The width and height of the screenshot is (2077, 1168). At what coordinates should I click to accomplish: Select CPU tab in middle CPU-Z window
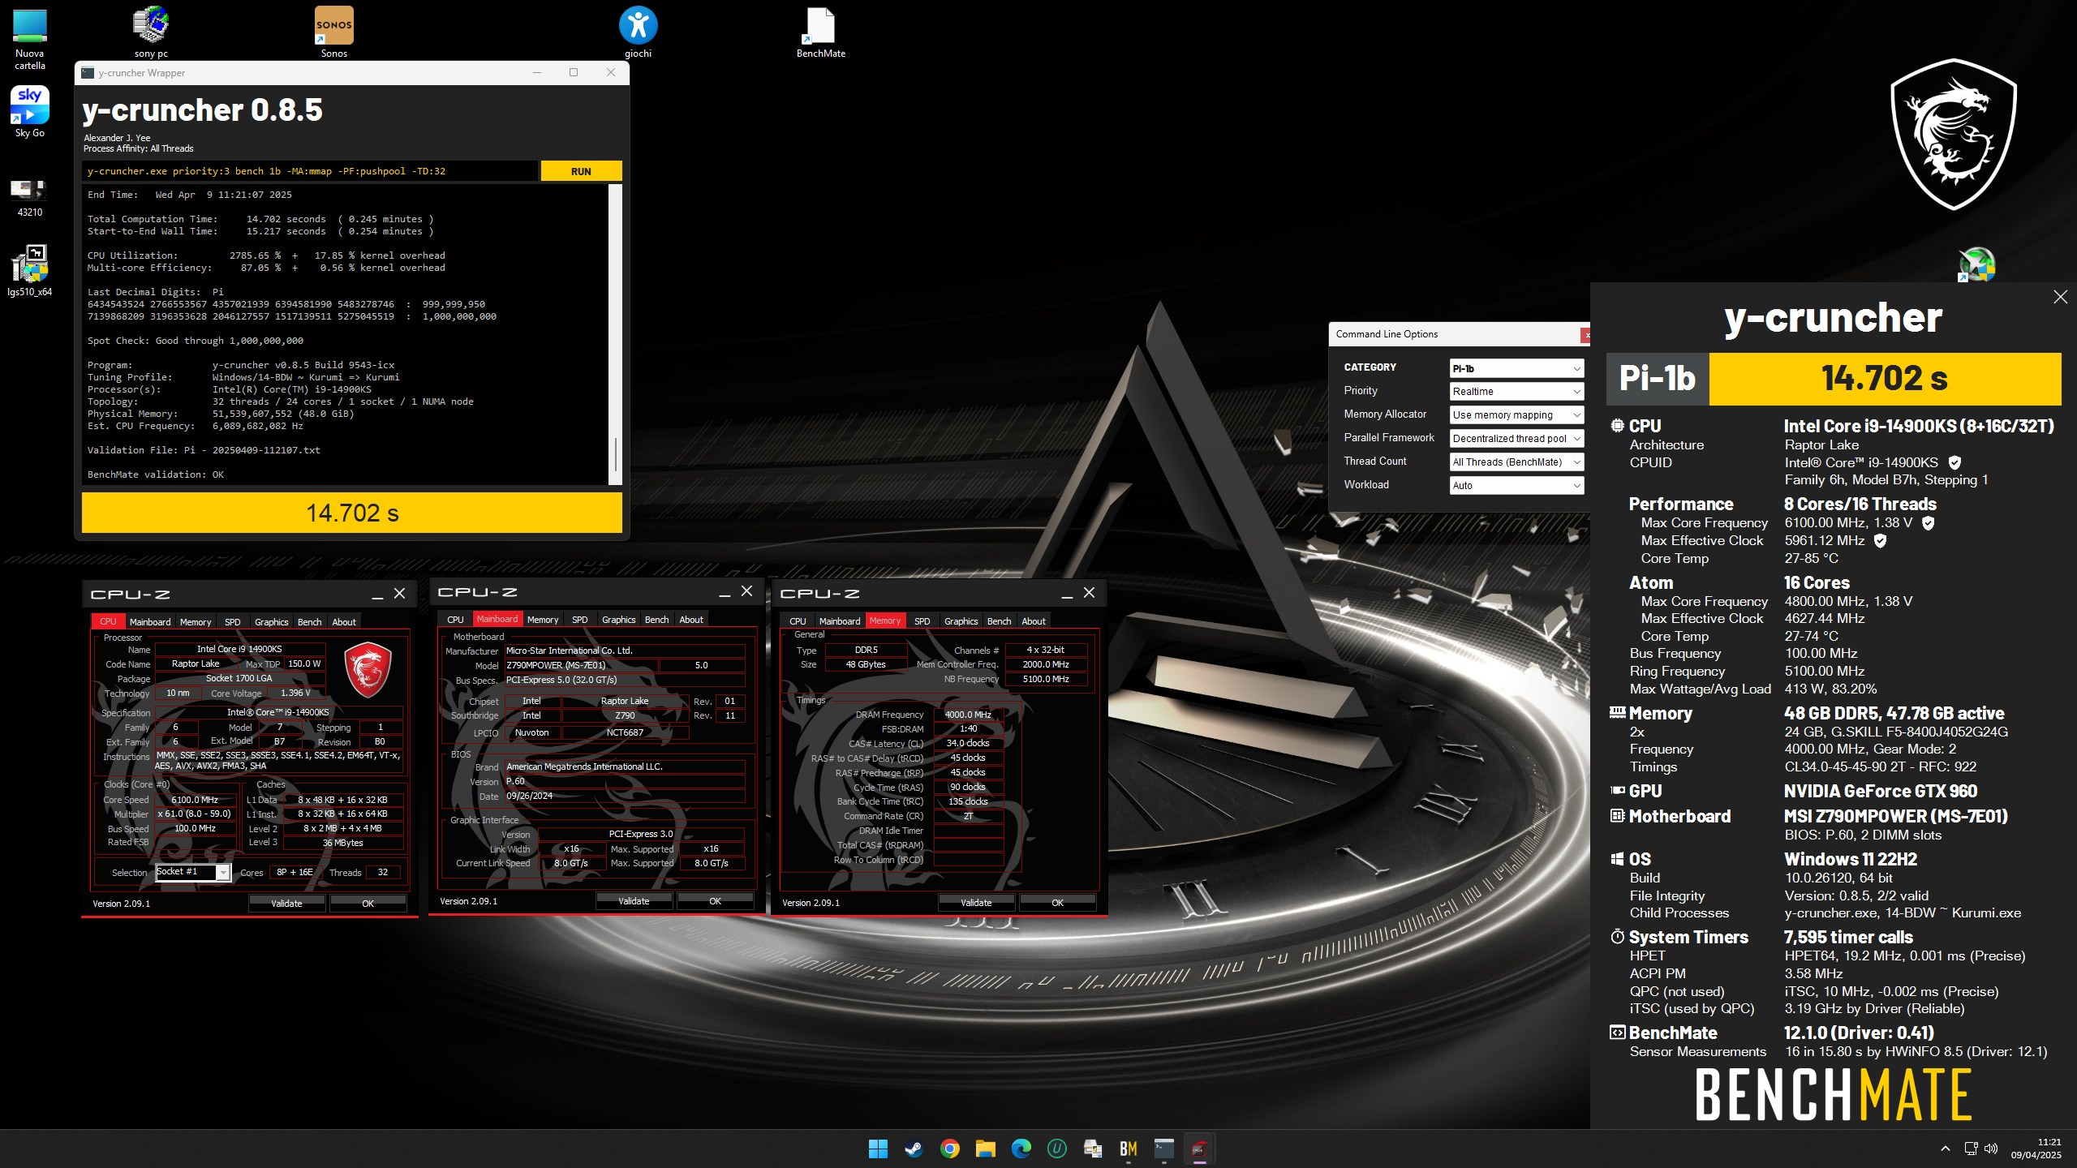tap(455, 620)
